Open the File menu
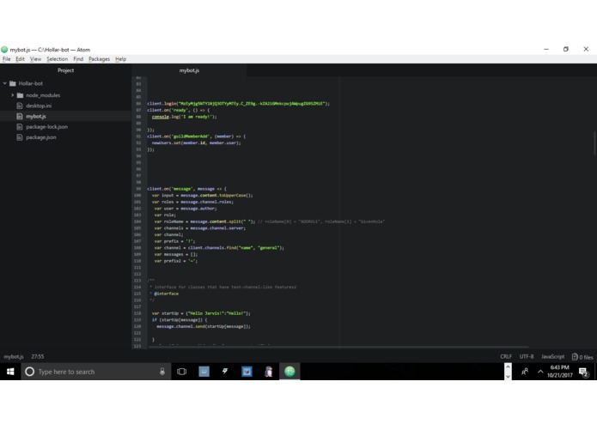This screenshot has width=597, height=424. pyautogui.click(x=7, y=59)
